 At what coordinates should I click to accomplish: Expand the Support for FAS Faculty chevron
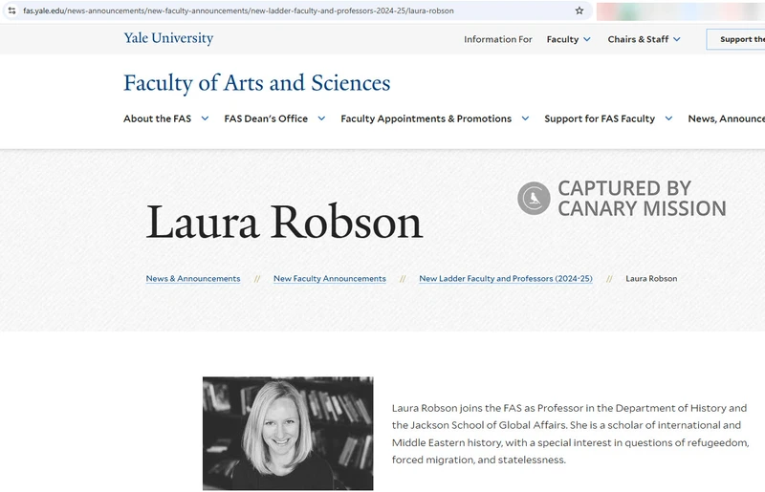tap(668, 118)
